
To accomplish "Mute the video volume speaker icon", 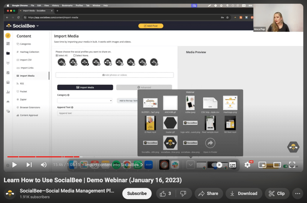I will pyautogui.click(x=43, y=165).
